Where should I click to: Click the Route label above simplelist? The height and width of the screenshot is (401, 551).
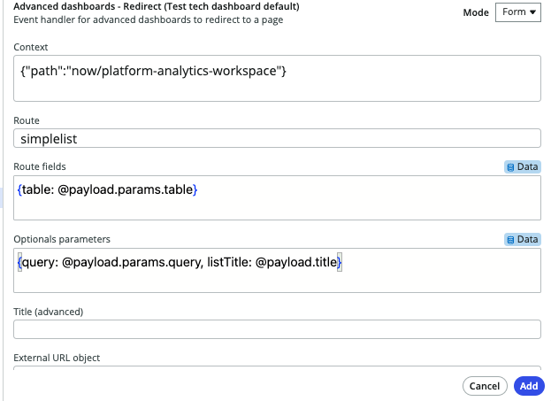[27, 120]
